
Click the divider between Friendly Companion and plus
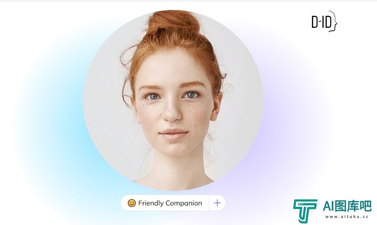click(x=209, y=203)
